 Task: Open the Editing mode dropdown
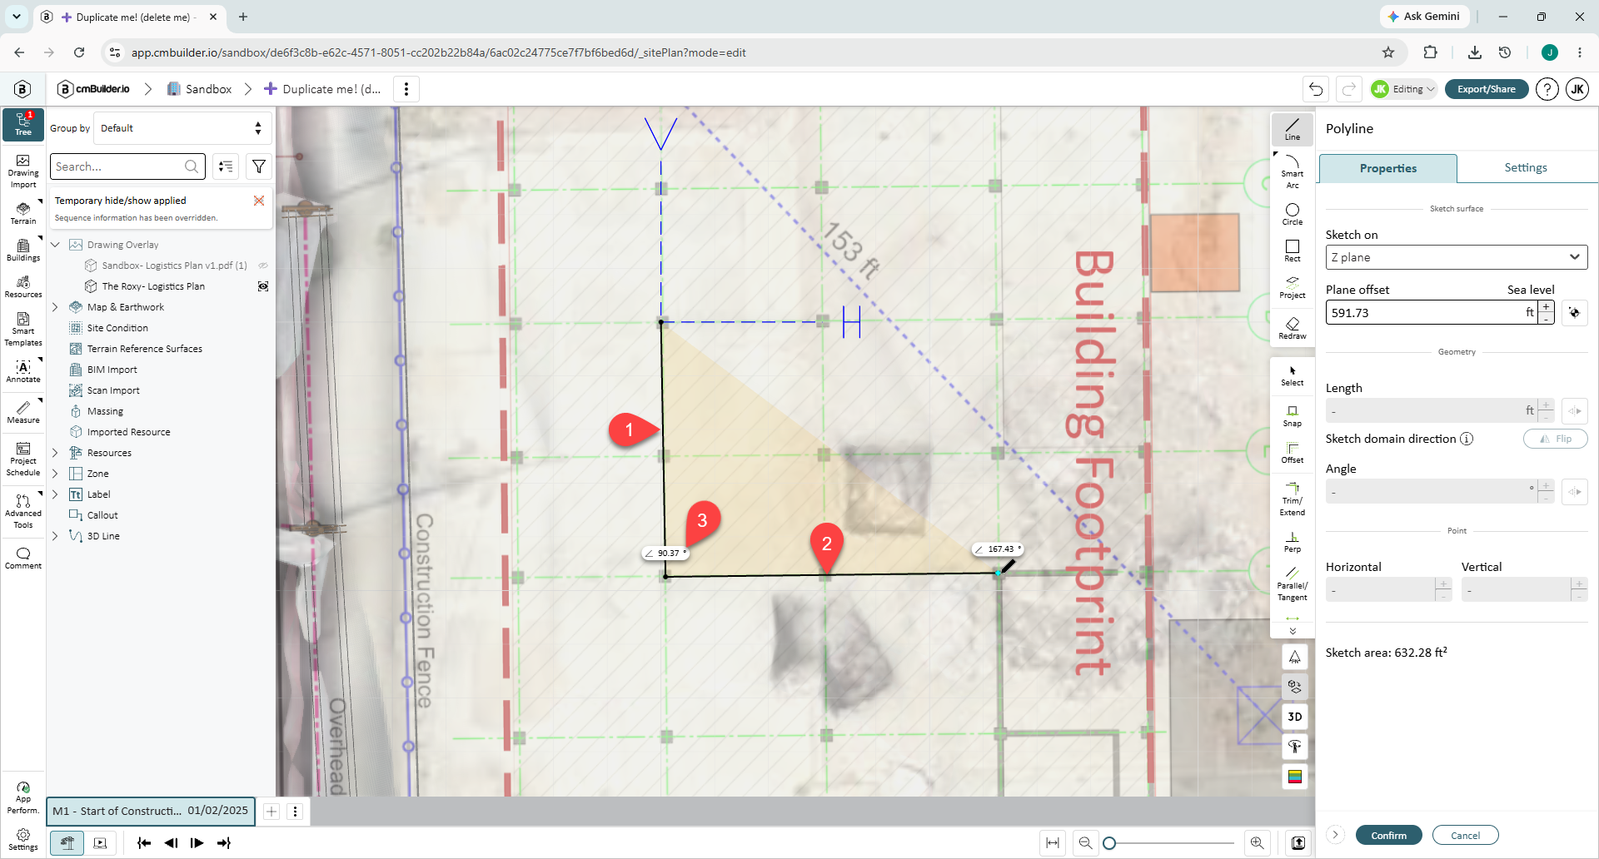1404,89
